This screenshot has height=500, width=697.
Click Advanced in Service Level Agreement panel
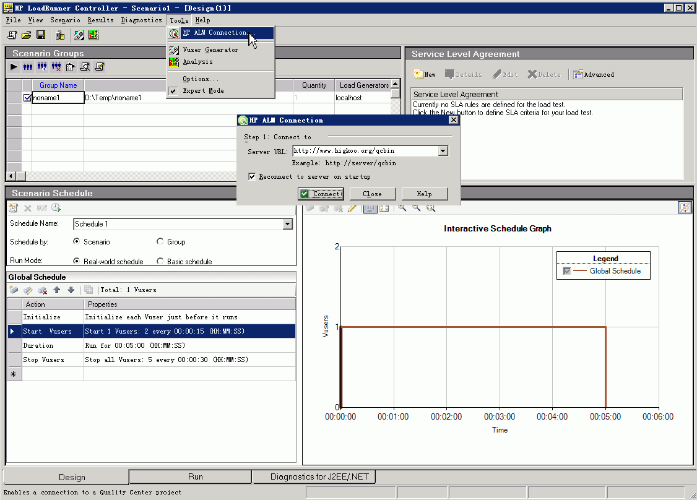pyautogui.click(x=594, y=74)
